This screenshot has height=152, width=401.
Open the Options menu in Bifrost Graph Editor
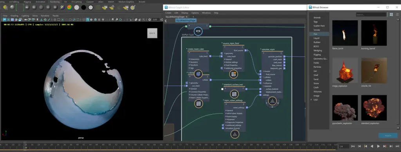coord(195,13)
